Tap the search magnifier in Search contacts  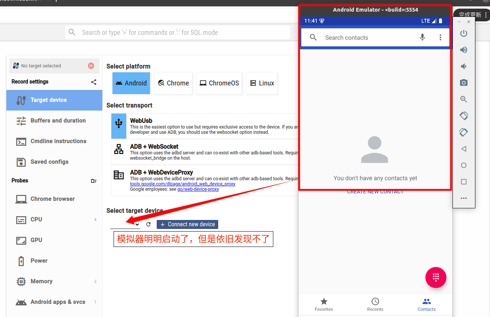pos(313,37)
